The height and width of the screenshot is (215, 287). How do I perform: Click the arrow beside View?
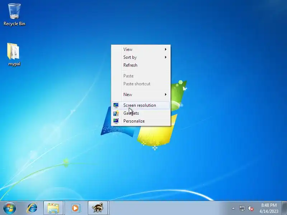click(165, 49)
